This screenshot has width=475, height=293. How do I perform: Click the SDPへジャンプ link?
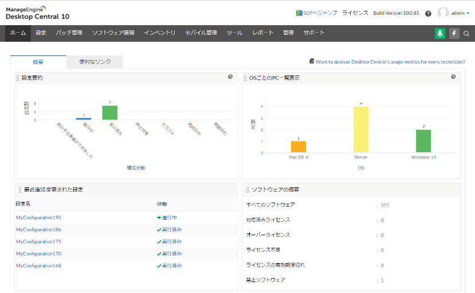[x=316, y=13]
